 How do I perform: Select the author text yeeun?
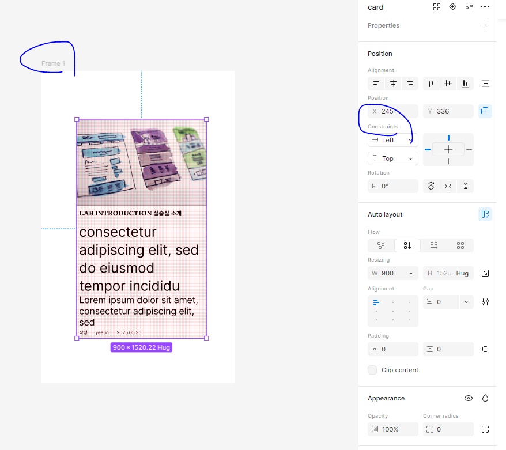[x=102, y=332]
